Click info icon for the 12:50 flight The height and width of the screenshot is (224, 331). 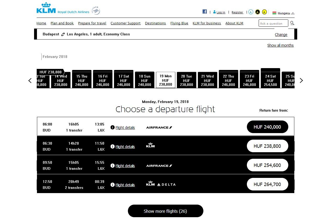112,185
